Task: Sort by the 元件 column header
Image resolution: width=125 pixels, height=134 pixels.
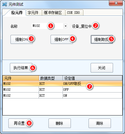Action: point(21,78)
